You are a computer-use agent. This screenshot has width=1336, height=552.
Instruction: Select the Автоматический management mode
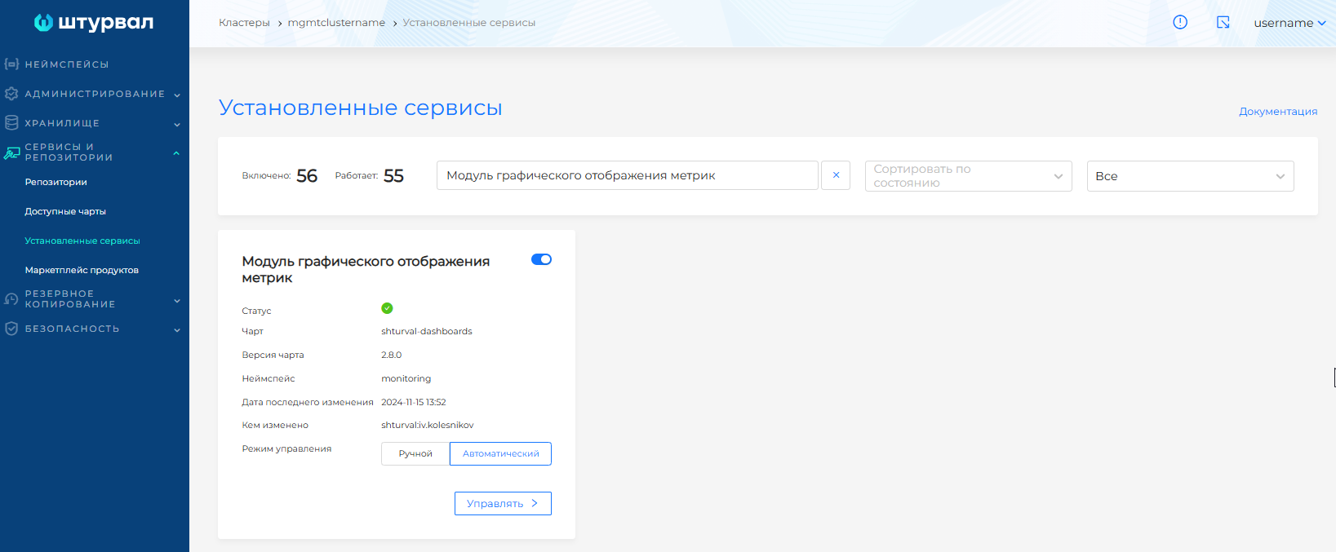point(500,454)
